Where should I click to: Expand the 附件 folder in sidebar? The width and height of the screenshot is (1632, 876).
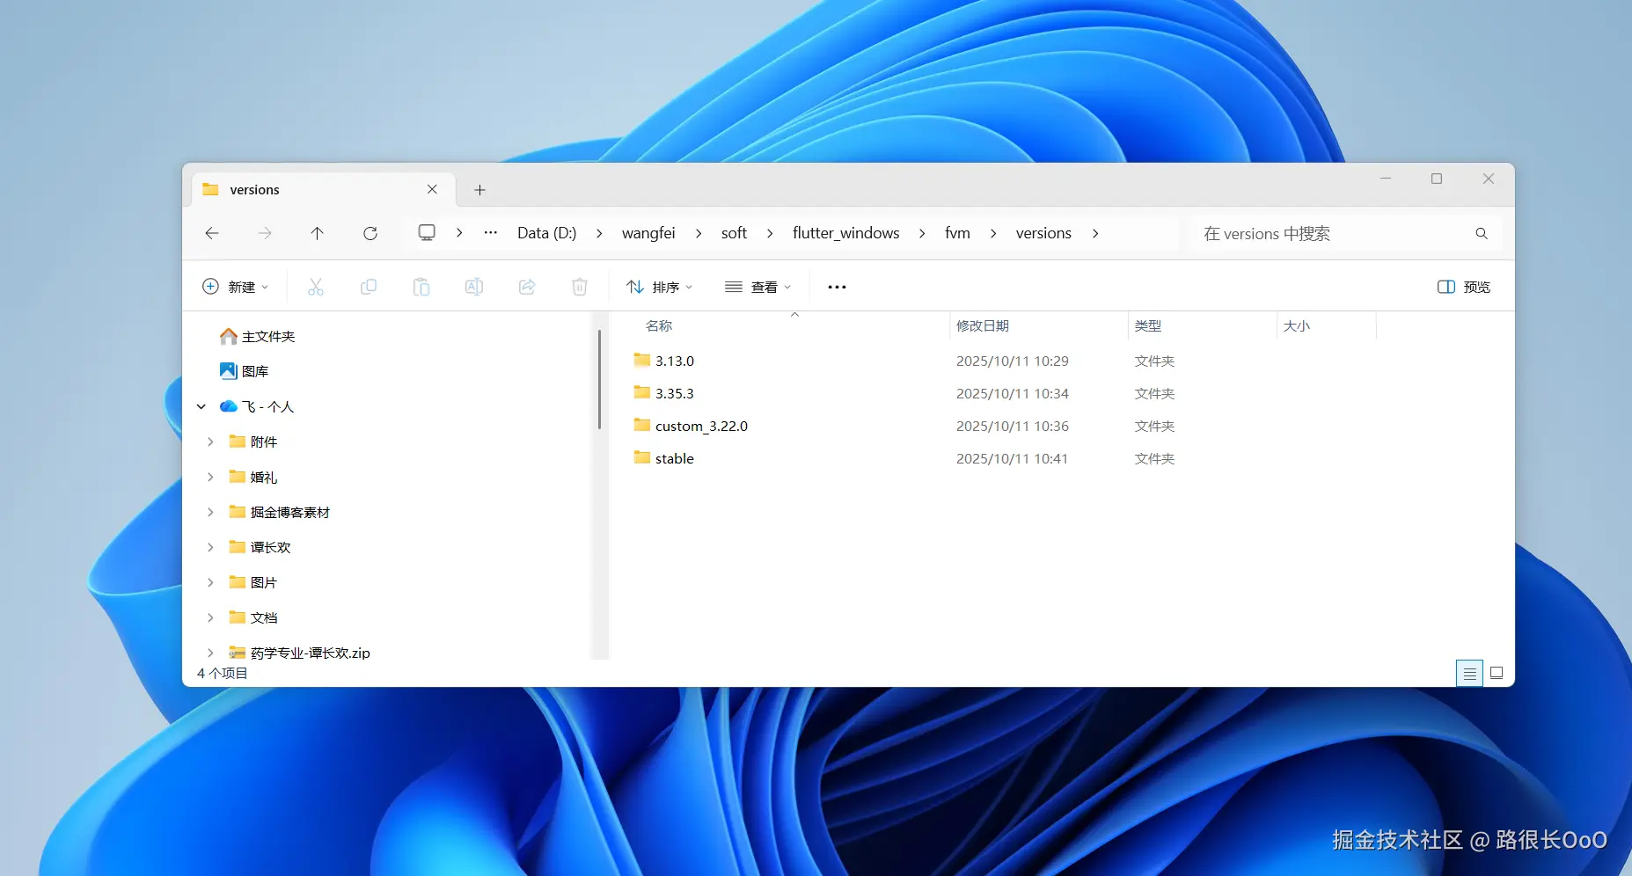click(x=210, y=442)
